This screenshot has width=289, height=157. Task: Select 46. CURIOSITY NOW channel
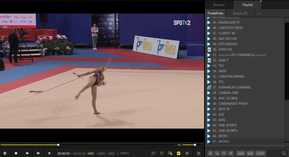pos(245,28)
